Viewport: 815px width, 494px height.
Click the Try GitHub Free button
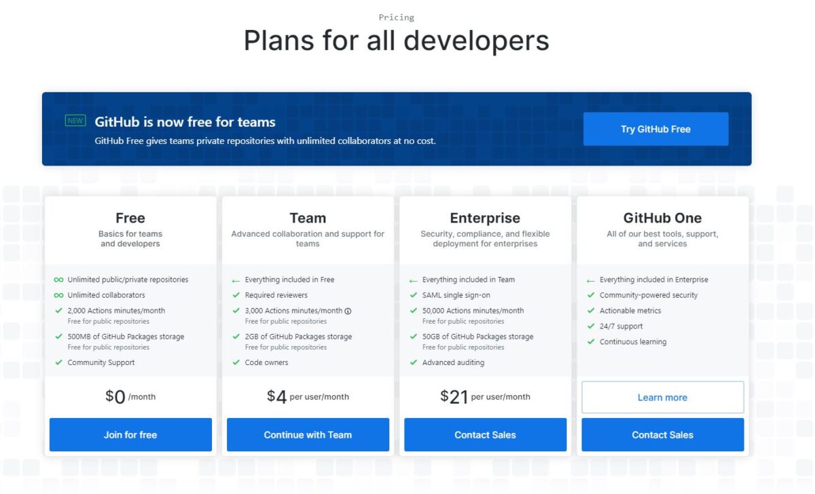[x=655, y=128]
